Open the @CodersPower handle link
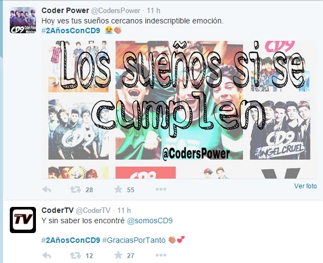 point(115,11)
